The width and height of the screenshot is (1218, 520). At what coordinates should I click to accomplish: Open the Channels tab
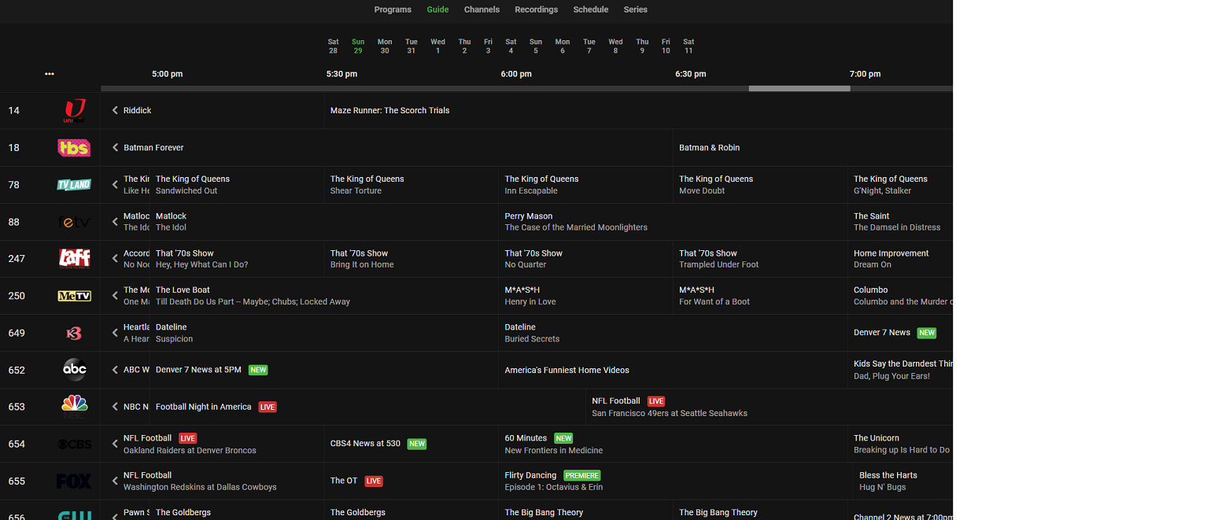482,9
